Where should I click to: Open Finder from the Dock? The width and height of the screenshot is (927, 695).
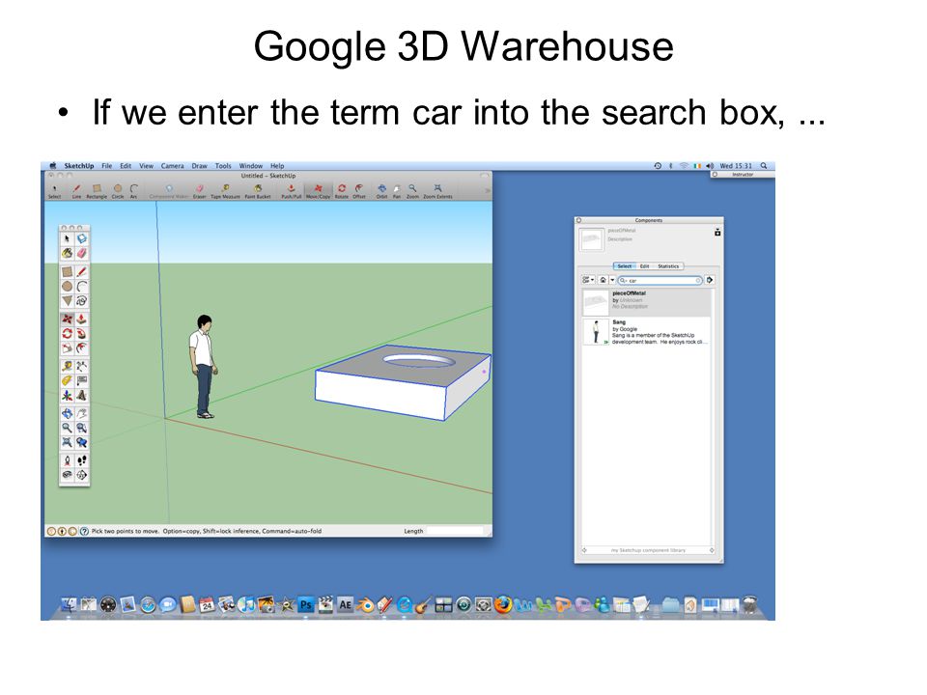(70, 604)
